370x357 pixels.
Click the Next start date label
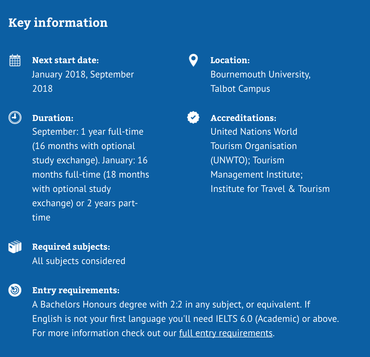pos(65,60)
